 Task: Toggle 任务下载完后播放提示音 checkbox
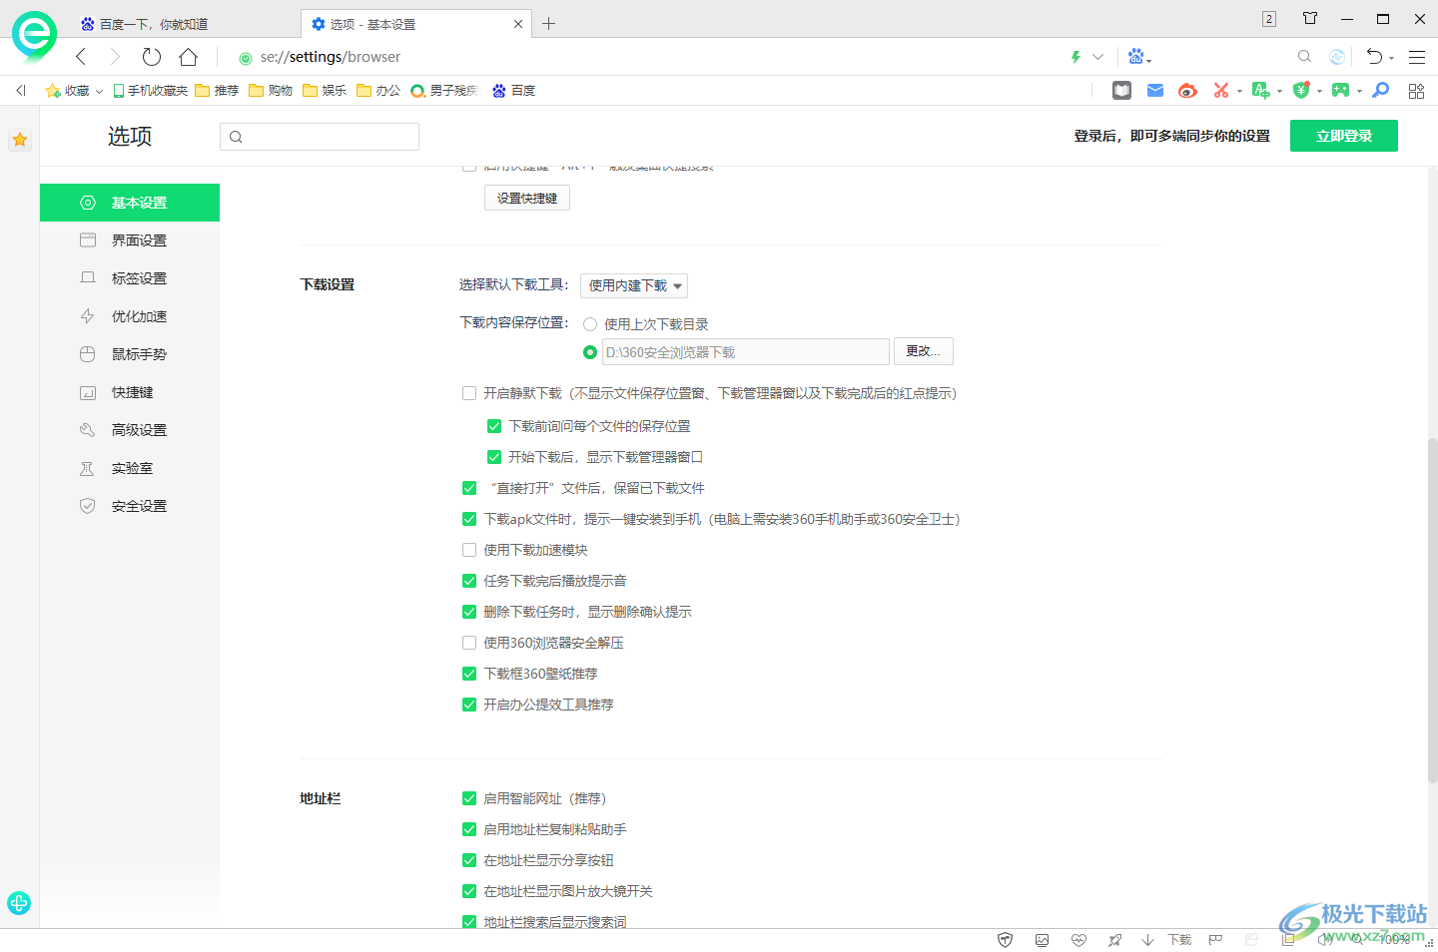469,581
